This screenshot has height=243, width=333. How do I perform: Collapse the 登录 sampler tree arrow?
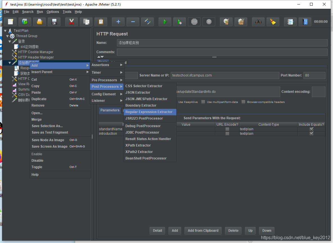coord(10,41)
